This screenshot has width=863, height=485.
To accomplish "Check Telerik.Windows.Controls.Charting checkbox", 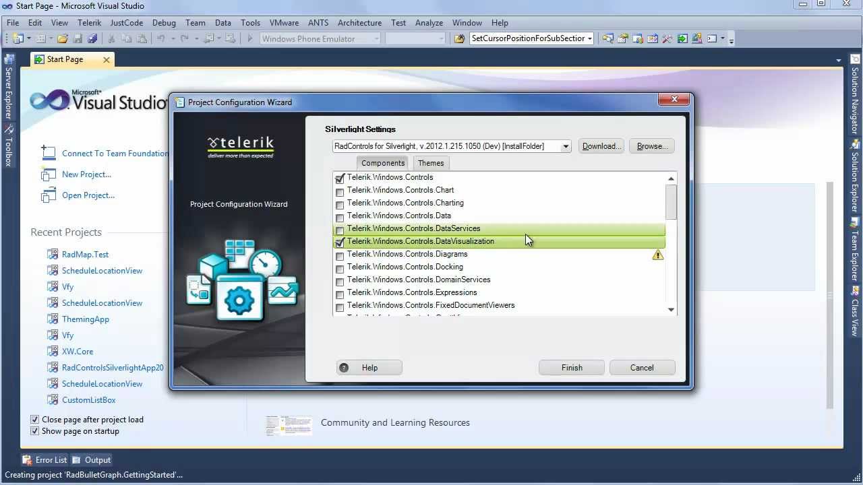I will (340, 205).
